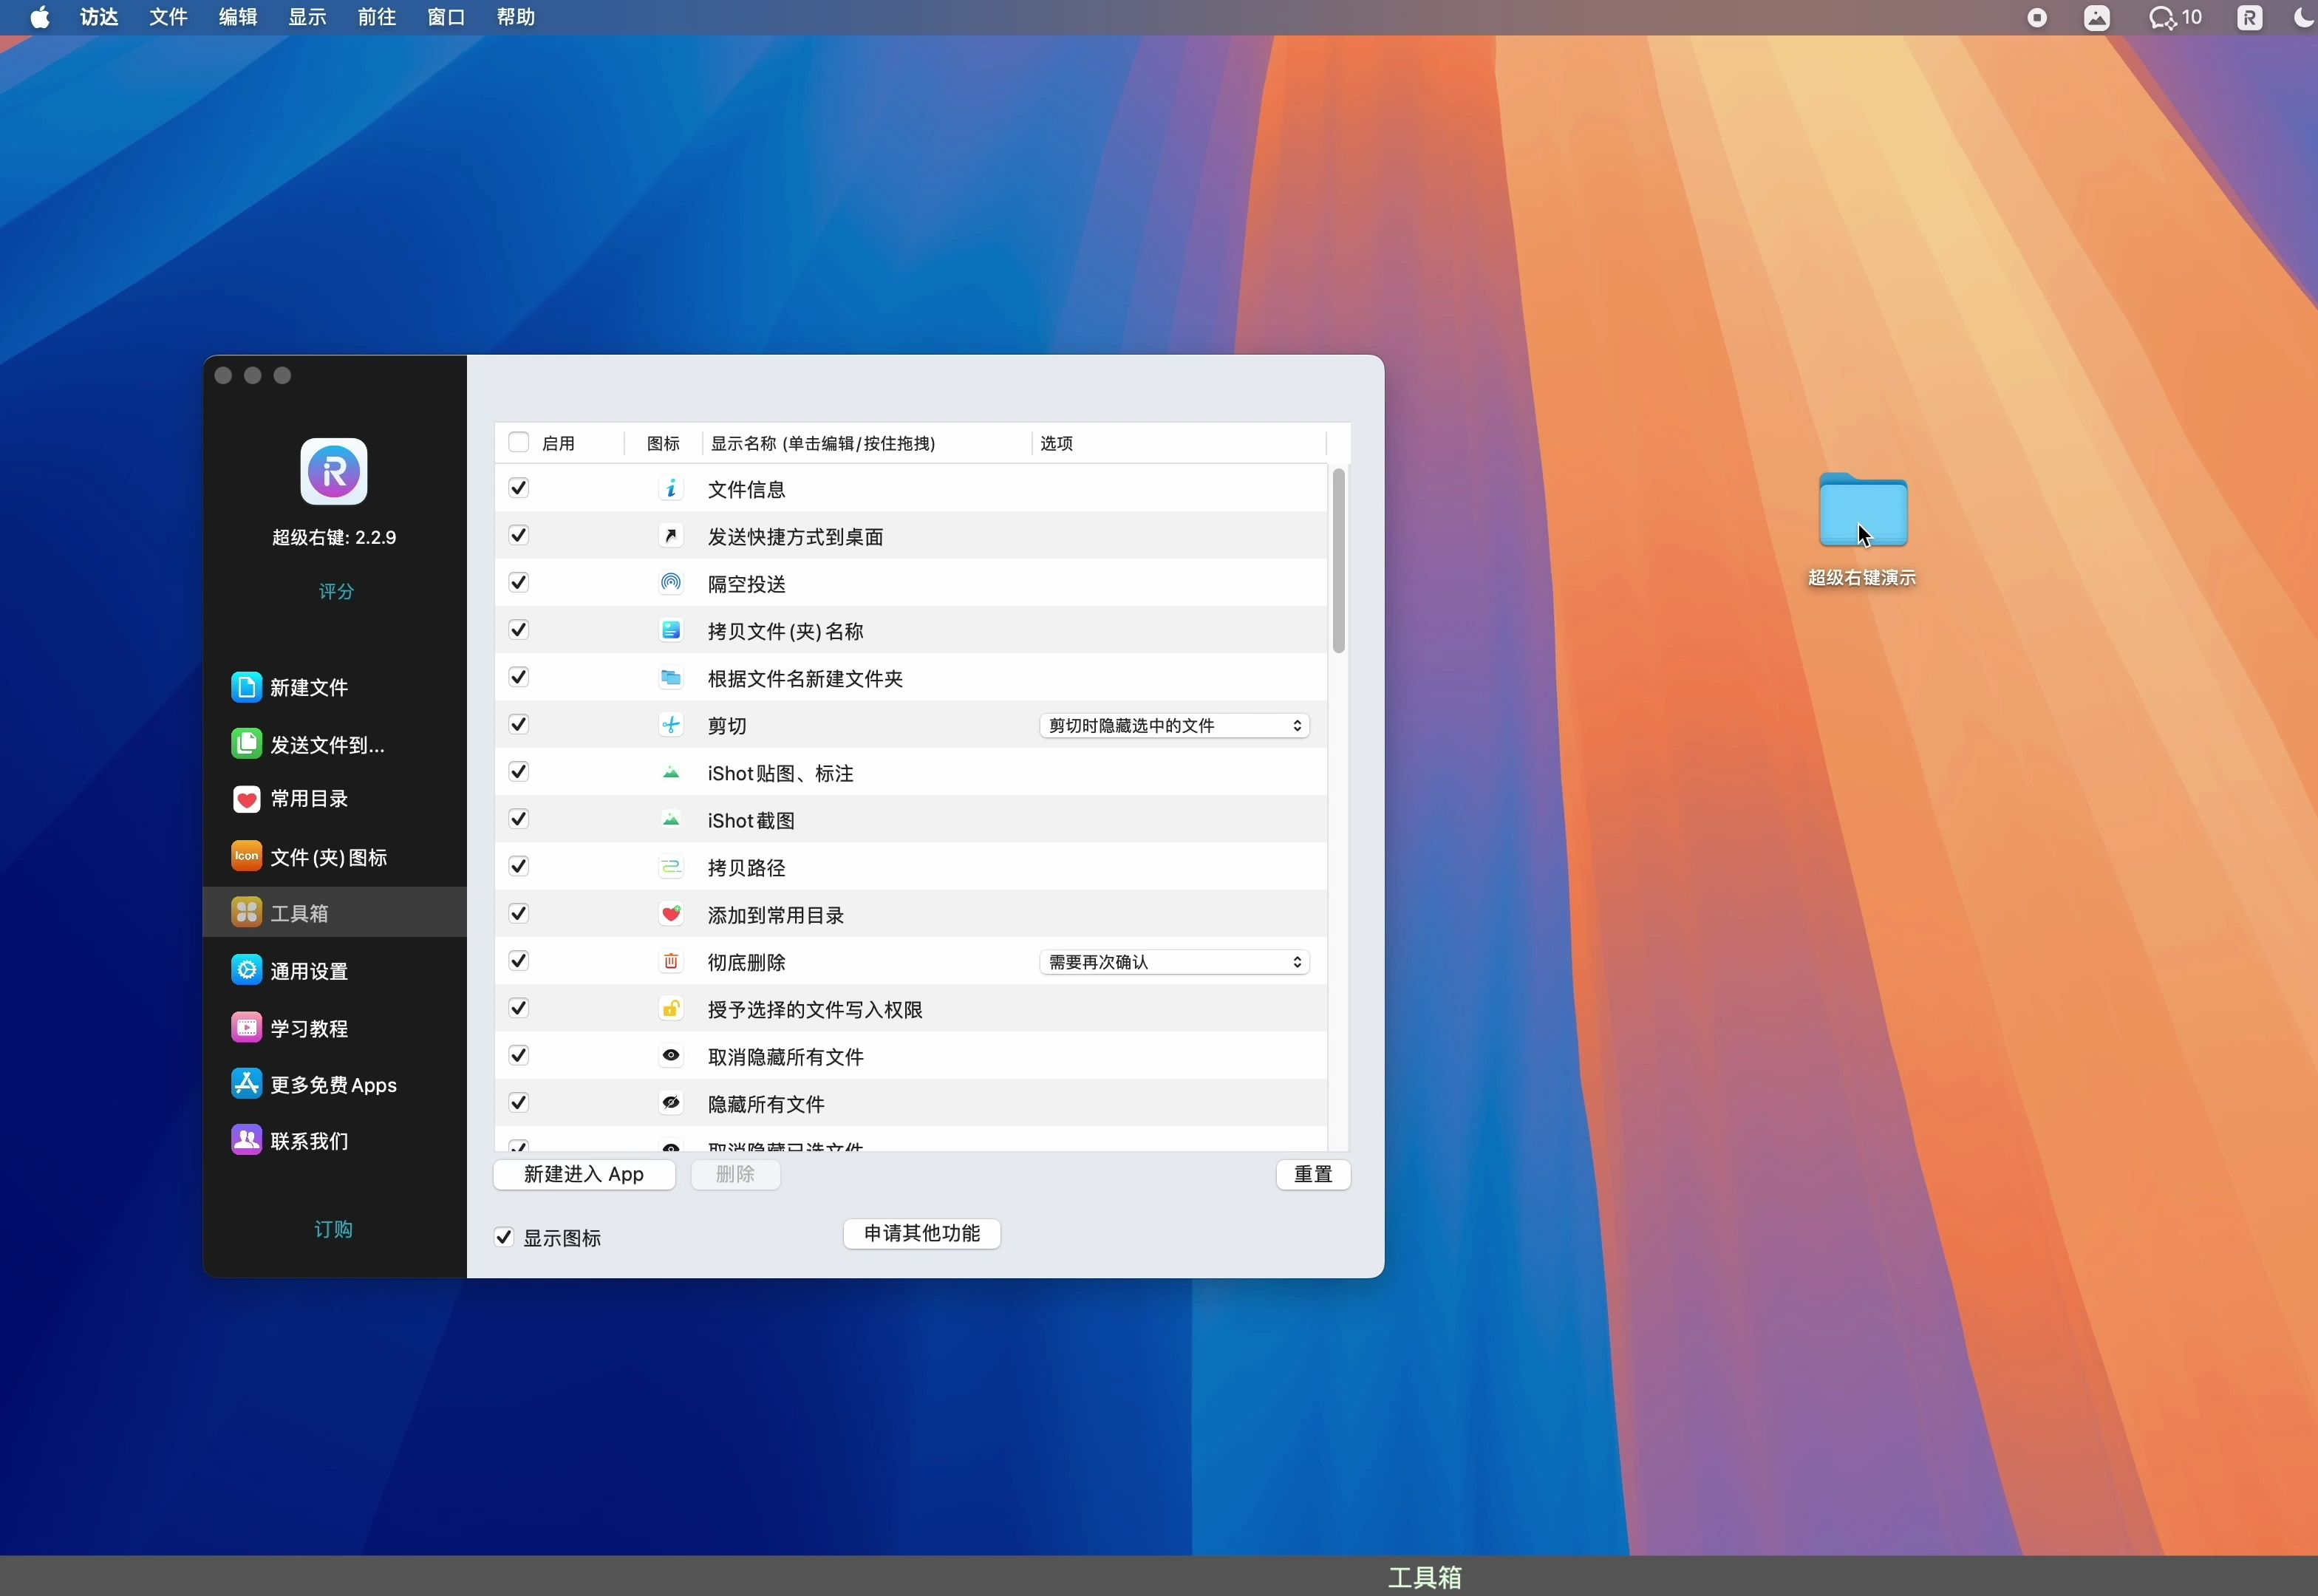Click the 取消隐藏所有文件 eye icon
Image resolution: width=2318 pixels, height=1596 pixels.
click(x=671, y=1056)
